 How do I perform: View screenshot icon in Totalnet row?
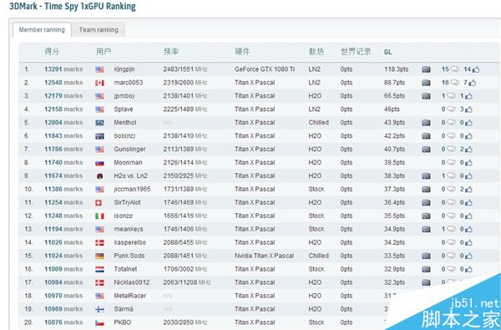pos(426,269)
